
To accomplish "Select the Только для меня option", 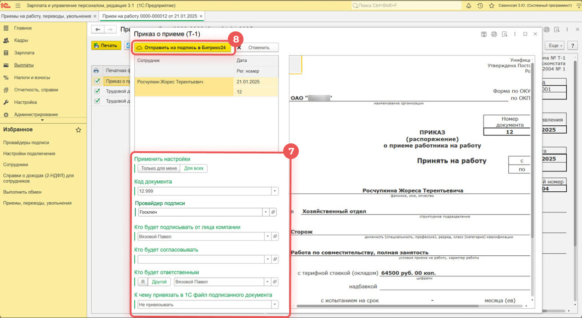I will tap(159, 168).
